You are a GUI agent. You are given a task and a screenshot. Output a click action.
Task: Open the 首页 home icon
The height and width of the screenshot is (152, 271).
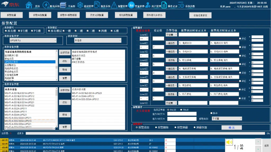coord(29,5)
